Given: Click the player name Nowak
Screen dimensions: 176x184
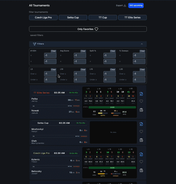Looking at the screenshot, I should (35, 110).
